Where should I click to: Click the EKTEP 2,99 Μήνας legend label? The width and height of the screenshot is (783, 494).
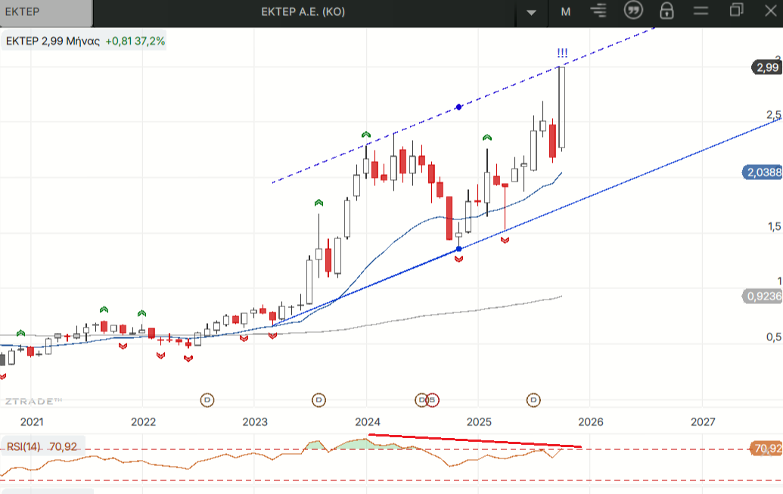click(x=53, y=41)
